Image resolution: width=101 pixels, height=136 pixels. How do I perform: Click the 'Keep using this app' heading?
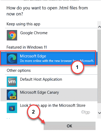23,24
